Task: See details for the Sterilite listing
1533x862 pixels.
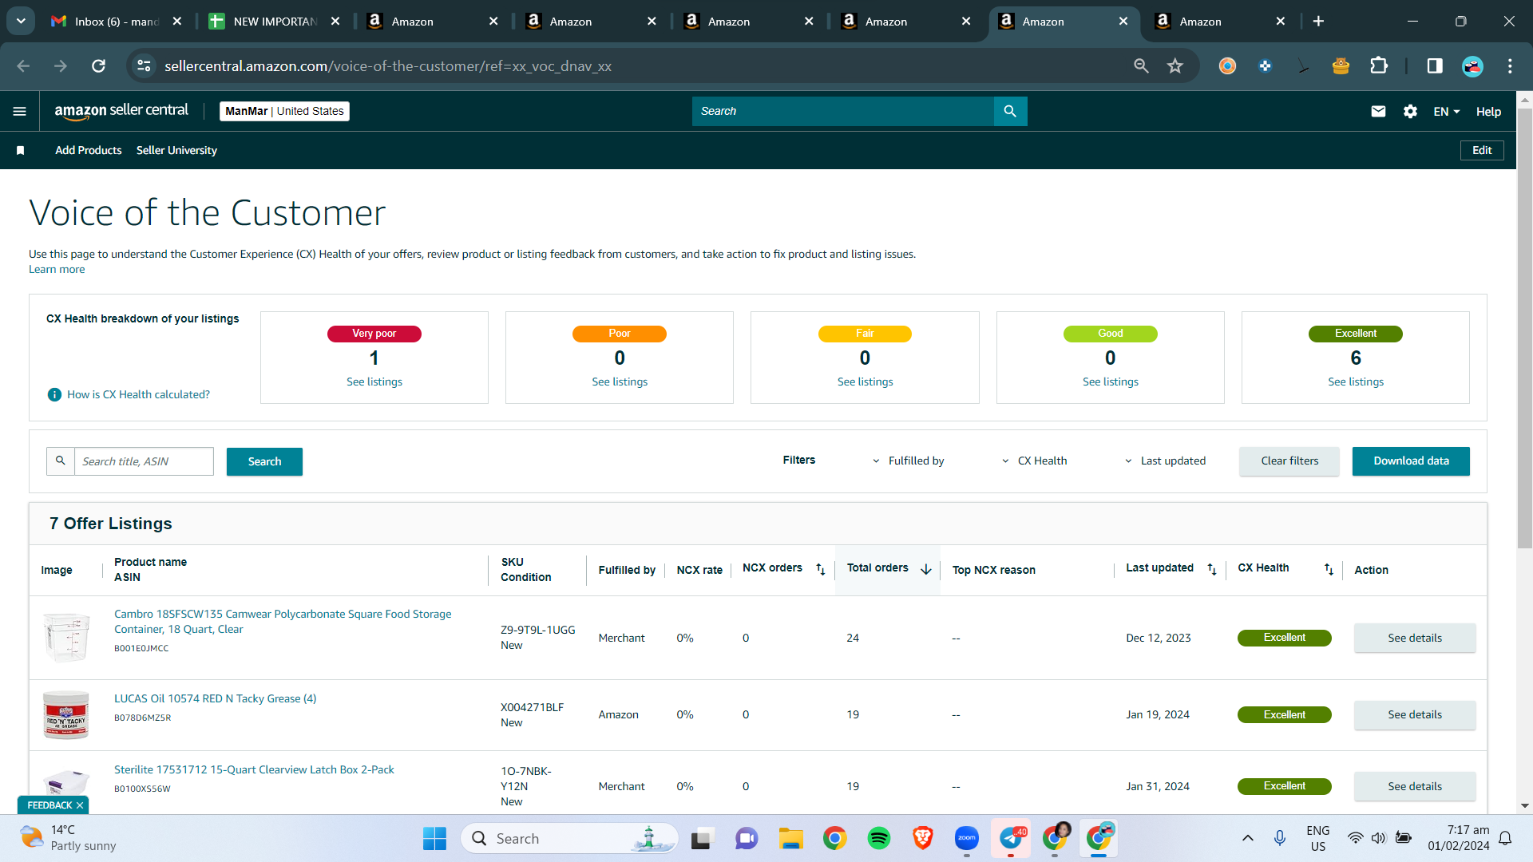Action: (x=1415, y=786)
